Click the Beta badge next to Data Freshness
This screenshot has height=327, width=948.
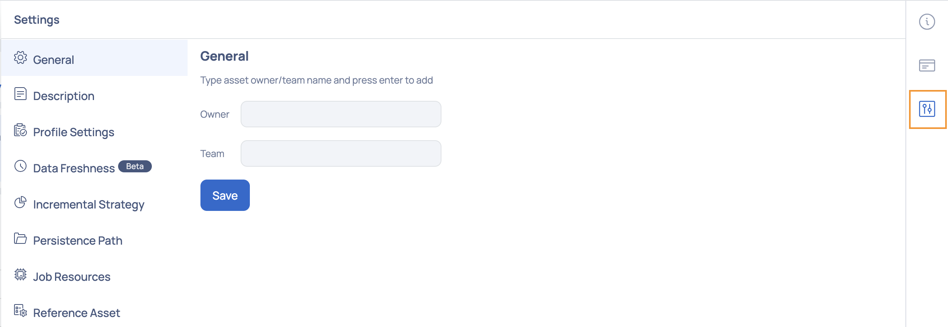click(x=135, y=166)
